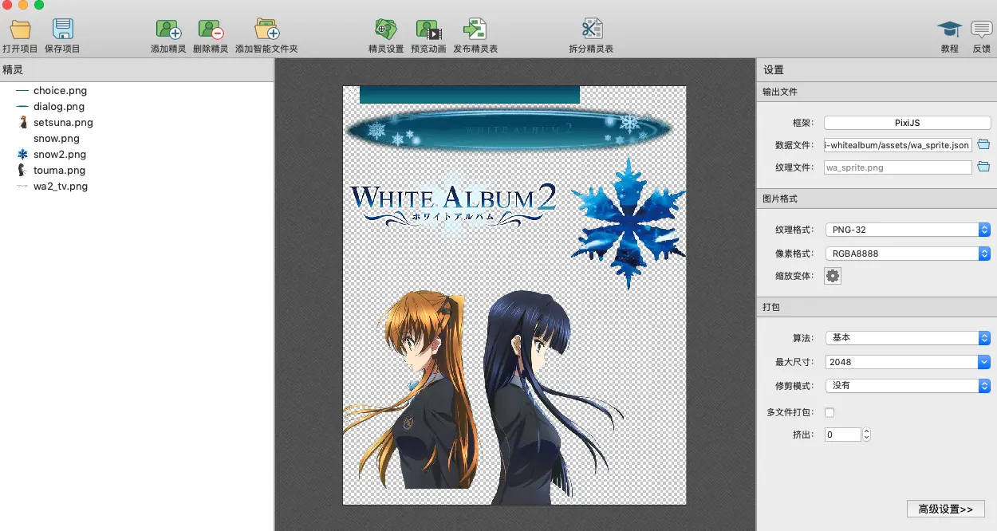This screenshot has height=531, width=997.
Task: Click the oval snow banner sprite
Action: tap(509, 129)
